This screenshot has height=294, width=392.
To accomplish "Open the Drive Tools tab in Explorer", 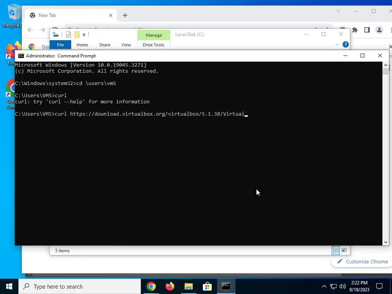I will pos(154,45).
